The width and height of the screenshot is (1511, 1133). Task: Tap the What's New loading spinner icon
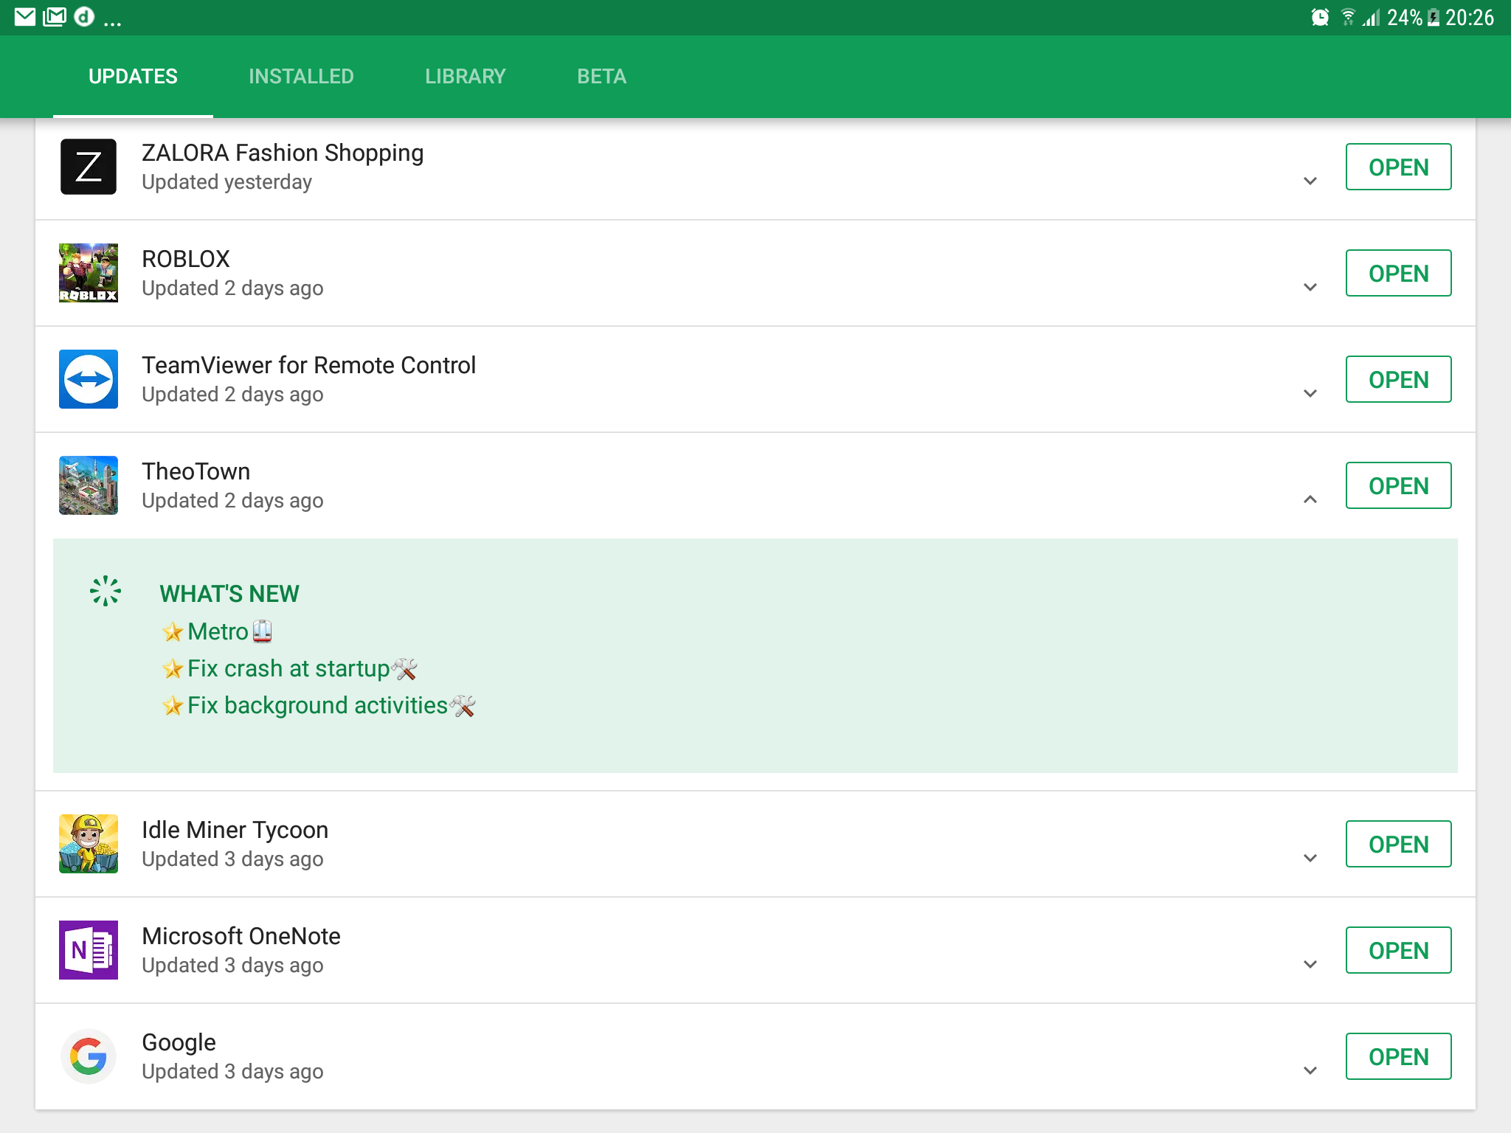point(106,591)
